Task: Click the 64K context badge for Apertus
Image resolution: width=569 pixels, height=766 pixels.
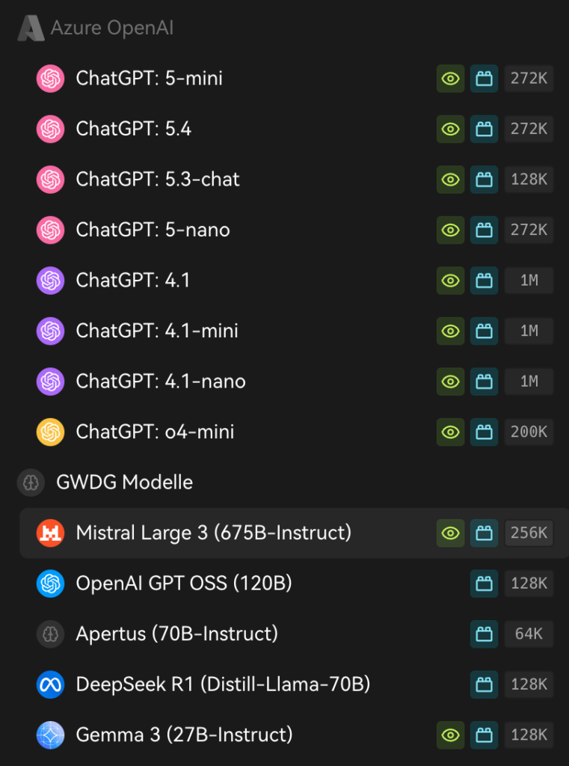Action: tap(529, 634)
